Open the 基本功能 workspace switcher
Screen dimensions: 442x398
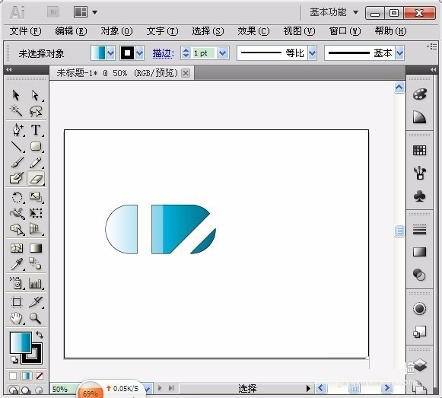tap(334, 12)
